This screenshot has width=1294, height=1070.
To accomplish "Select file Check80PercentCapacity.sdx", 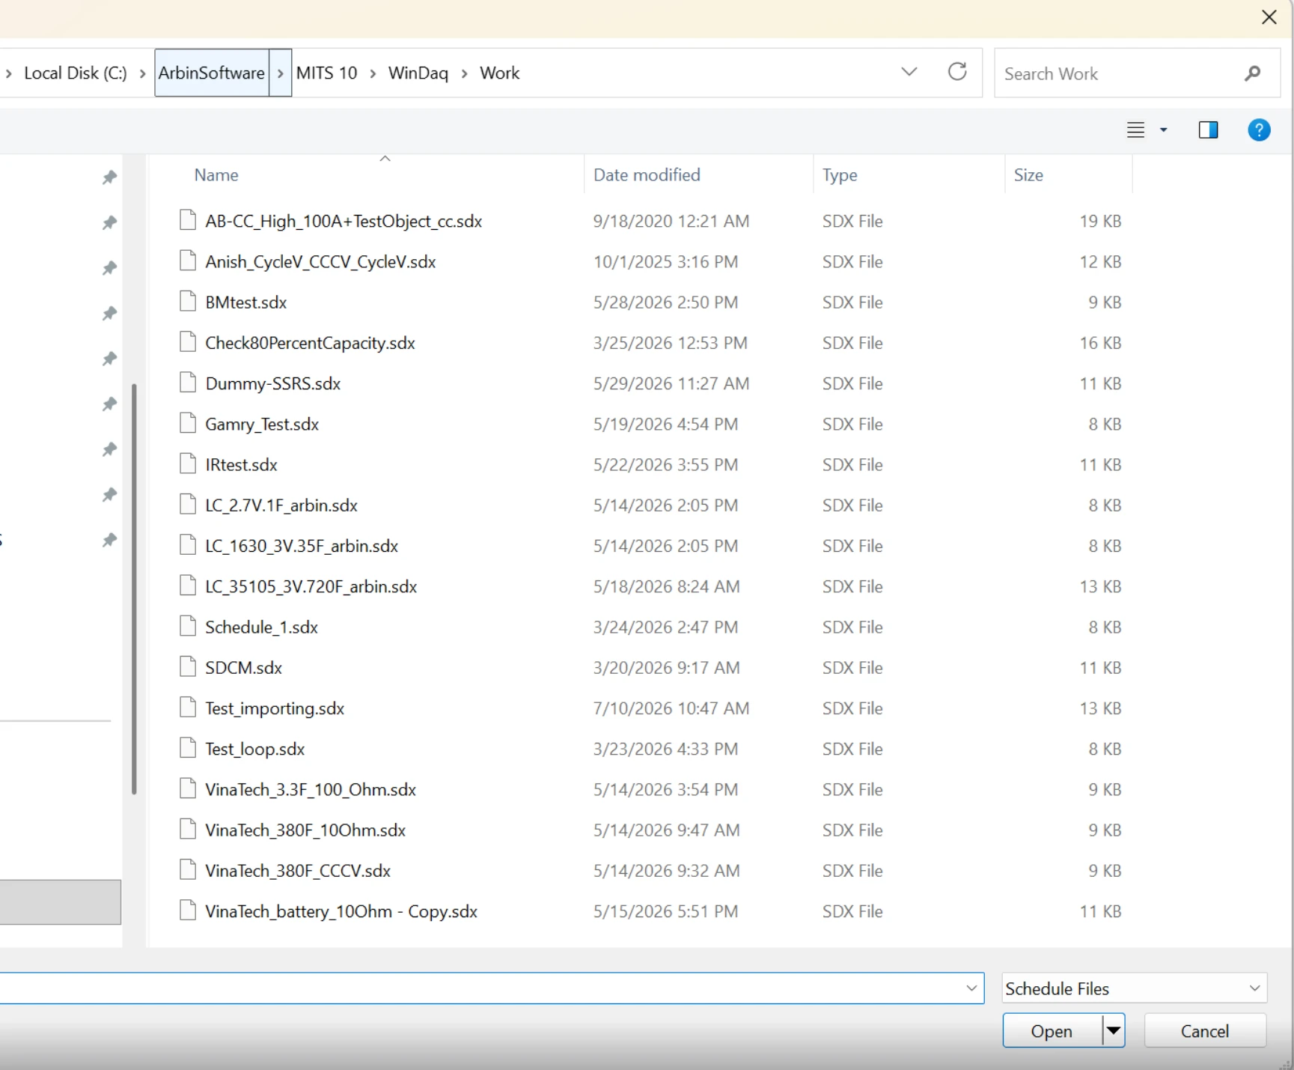I will click(x=310, y=342).
